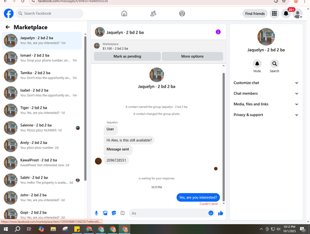
Task: Open the Gopi - 2 bd 2 ba conversation
Action: 42,214
